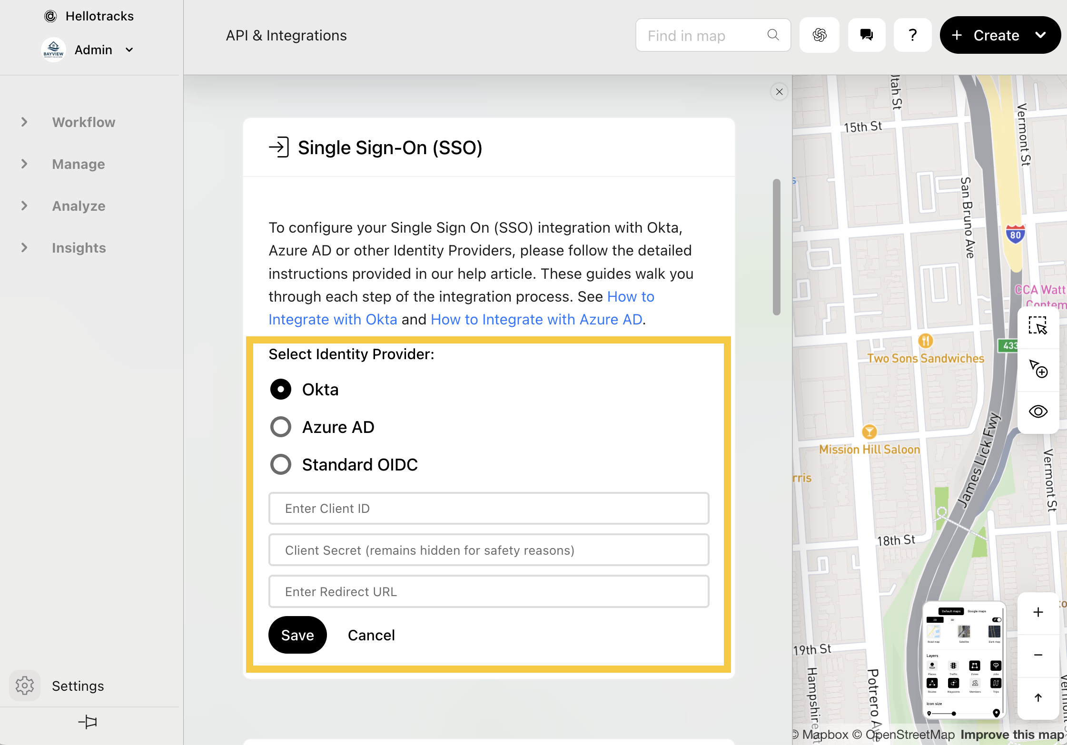Reset map bearing with the up arrow

(x=1038, y=698)
